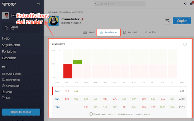Click the eToro logo in the sidebar
194x121 pixels.
(x=9, y=4)
